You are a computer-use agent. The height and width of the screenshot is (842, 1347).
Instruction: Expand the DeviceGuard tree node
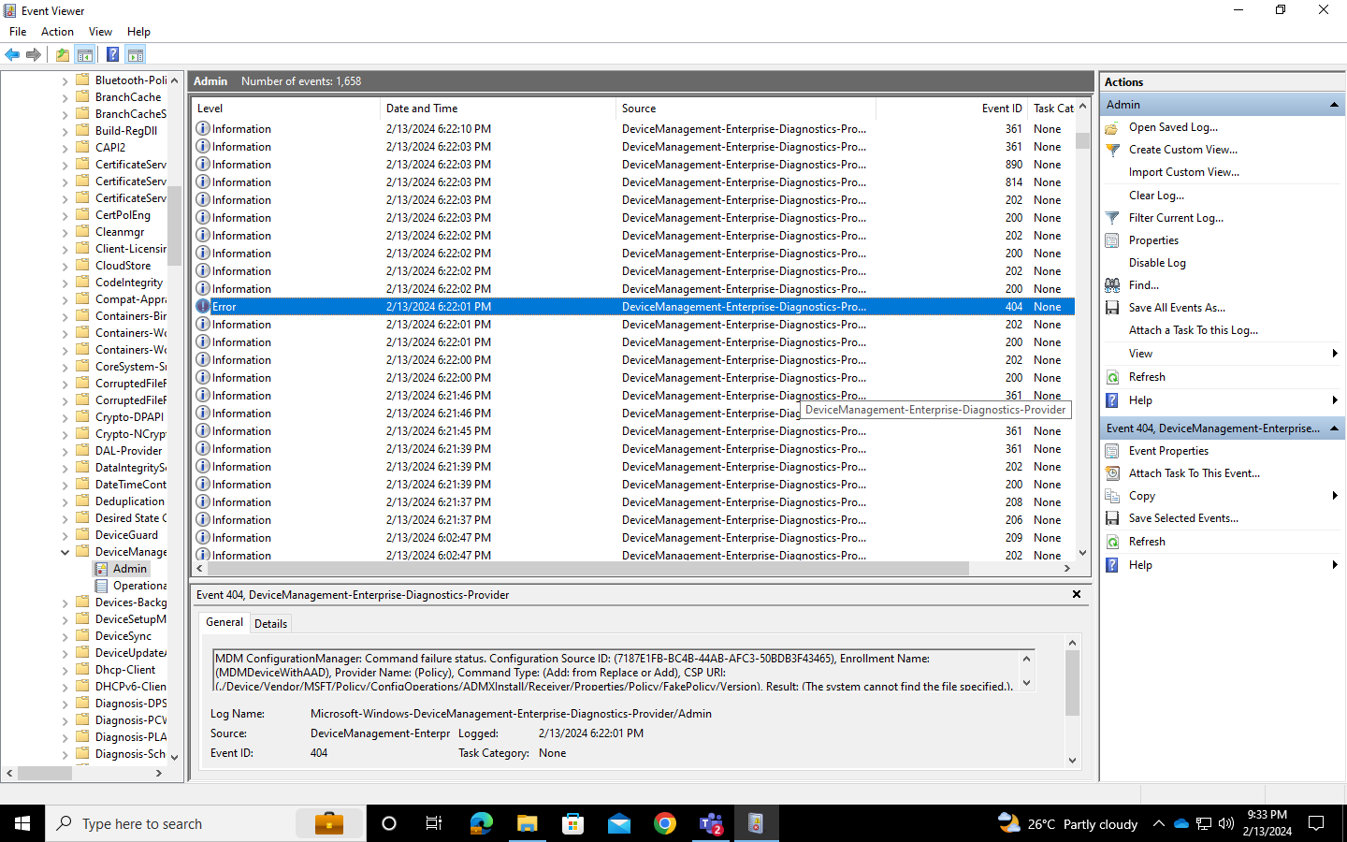coord(64,534)
